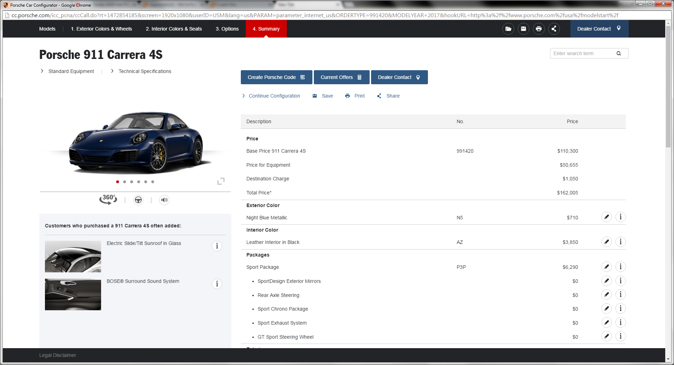Image resolution: width=674 pixels, height=365 pixels.
Task: Select the first car image dot
Action: click(x=118, y=182)
